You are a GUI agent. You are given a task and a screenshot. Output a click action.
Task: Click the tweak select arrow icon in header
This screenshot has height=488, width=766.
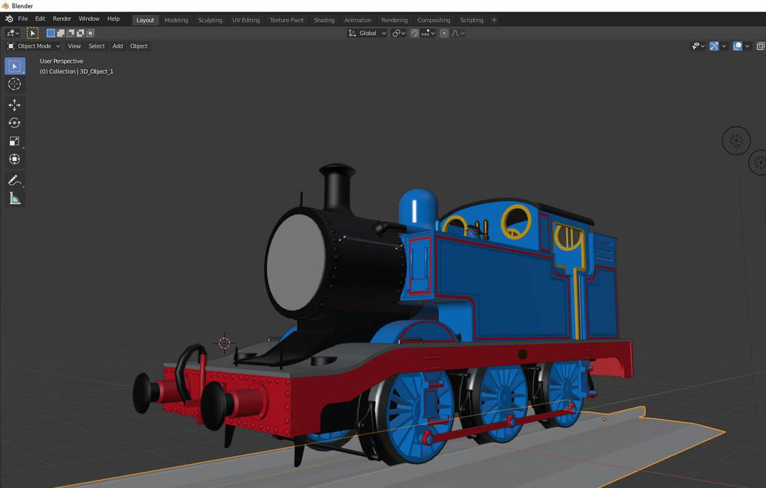coord(32,33)
